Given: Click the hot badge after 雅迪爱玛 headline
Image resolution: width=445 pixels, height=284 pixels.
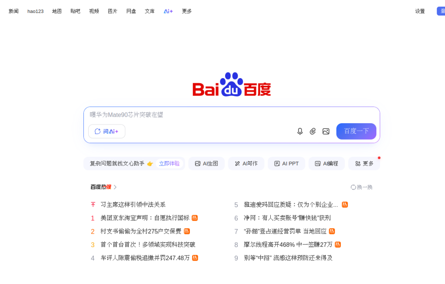Looking at the screenshot, I should (x=345, y=204).
